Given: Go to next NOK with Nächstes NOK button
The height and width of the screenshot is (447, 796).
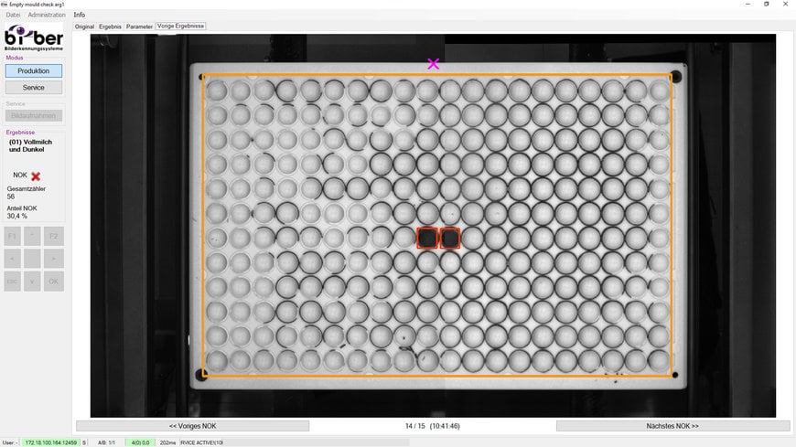Looking at the screenshot, I should pos(672,426).
